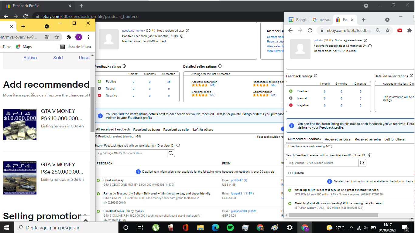The width and height of the screenshot is (415, 233).
Task: Close the Feedback tab in gnth-br window
Action: pyautogui.click(x=352, y=20)
